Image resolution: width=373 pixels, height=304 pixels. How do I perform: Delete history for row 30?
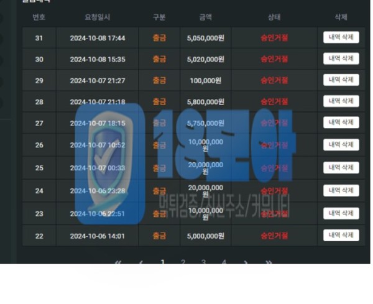[341, 58]
